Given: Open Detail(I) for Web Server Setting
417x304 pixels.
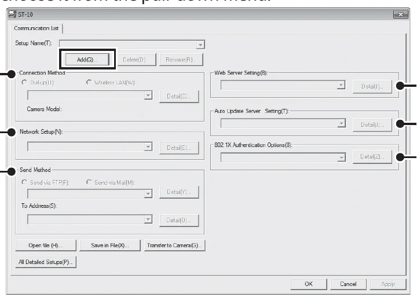Looking at the screenshot, I should click(x=372, y=87).
